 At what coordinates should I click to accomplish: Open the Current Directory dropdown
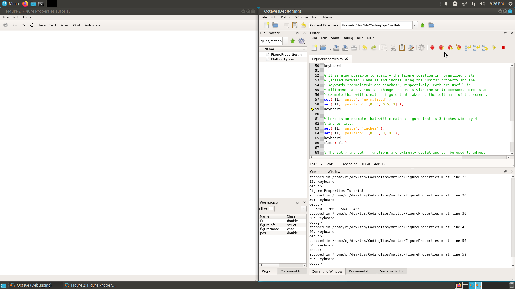click(415, 25)
